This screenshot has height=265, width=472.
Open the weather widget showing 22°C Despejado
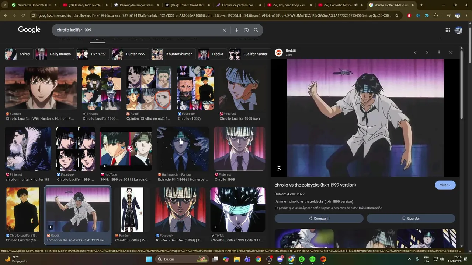[16, 259]
